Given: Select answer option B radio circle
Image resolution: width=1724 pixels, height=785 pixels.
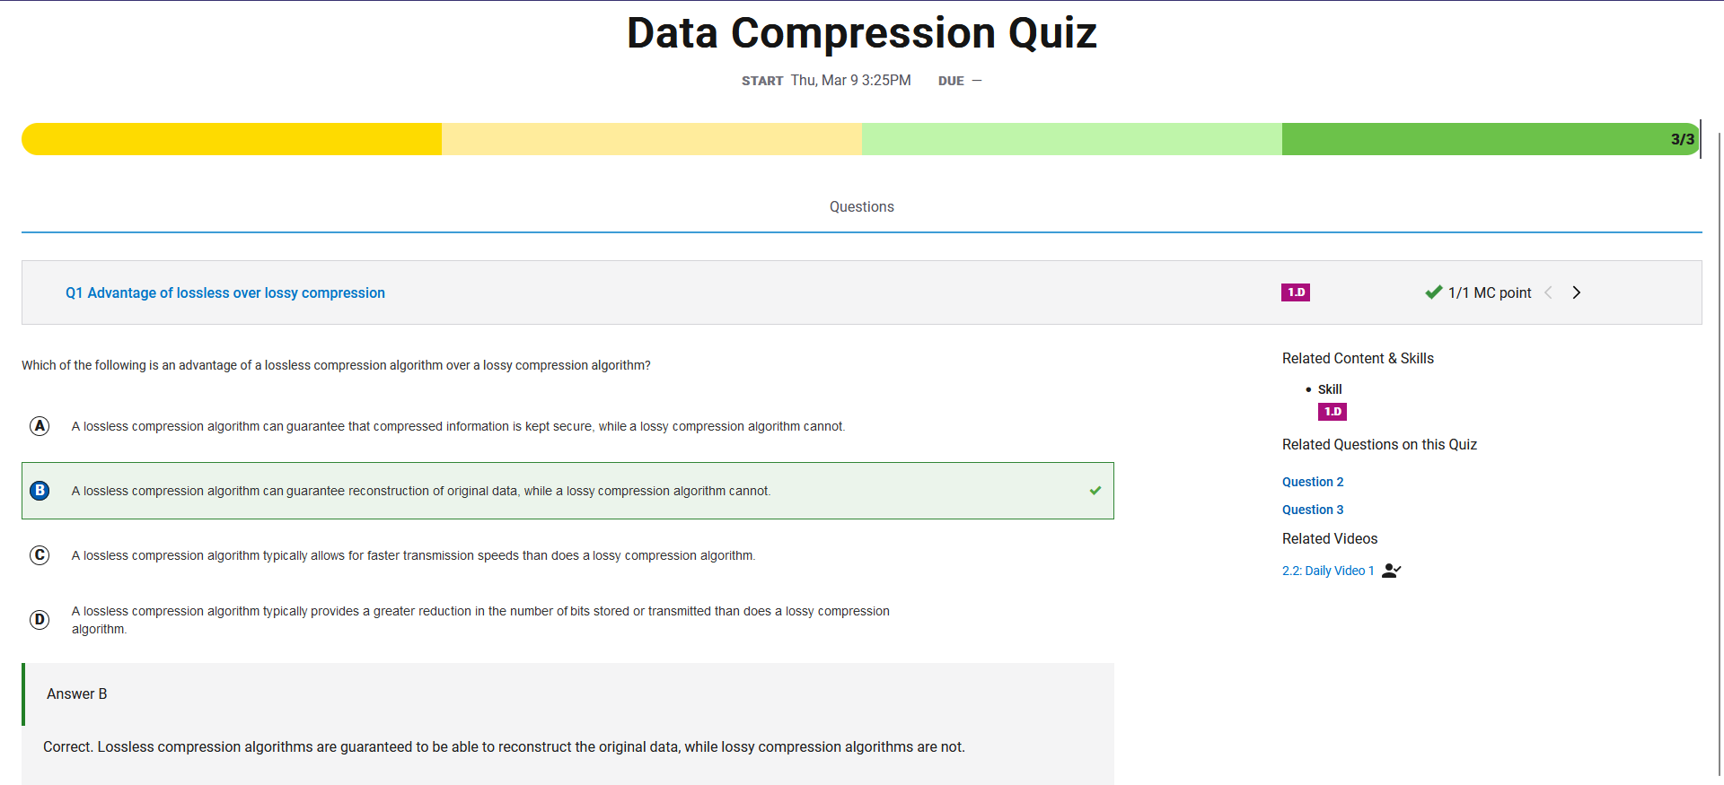Looking at the screenshot, I should pyautogui.click(x=40, y=491).
